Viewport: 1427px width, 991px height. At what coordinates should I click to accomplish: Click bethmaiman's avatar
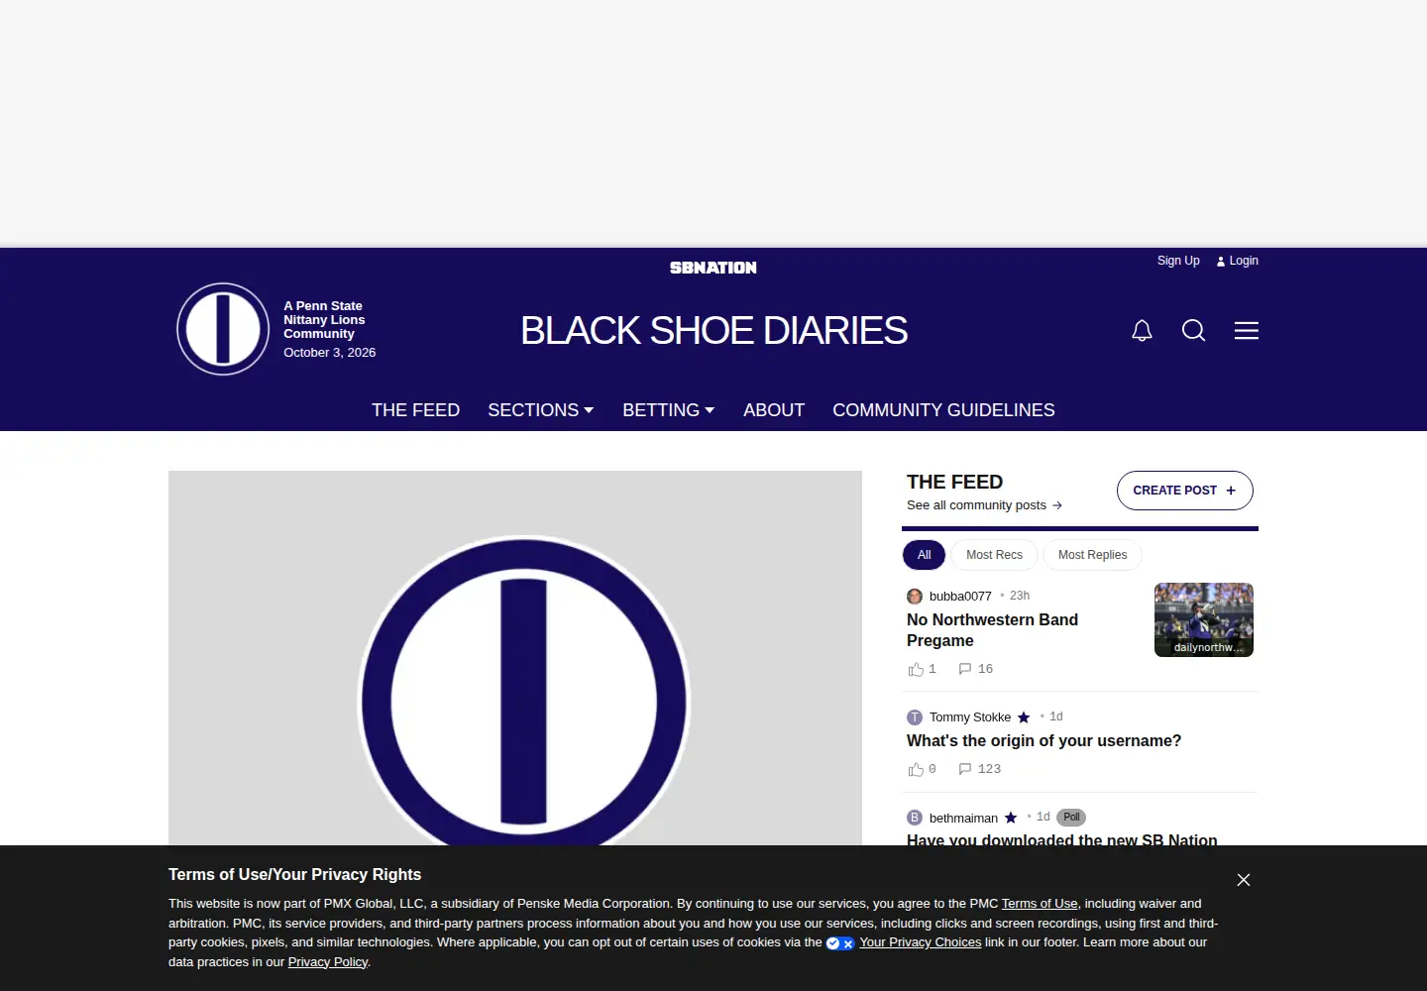pyautogui.click(x=915, y=818)
